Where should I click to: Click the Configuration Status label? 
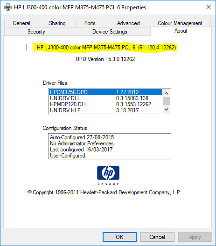click(x=66, y=128)
